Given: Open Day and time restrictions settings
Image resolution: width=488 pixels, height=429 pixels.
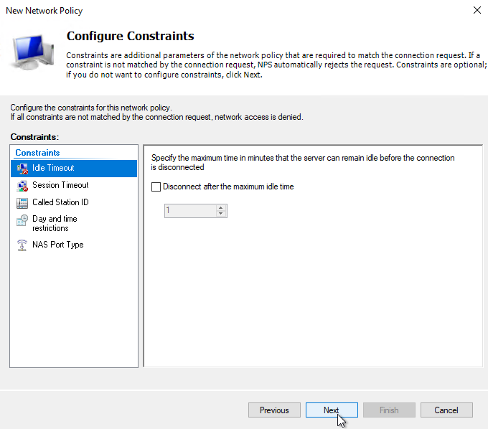Looking at the screenshot, I should point(55,223).
